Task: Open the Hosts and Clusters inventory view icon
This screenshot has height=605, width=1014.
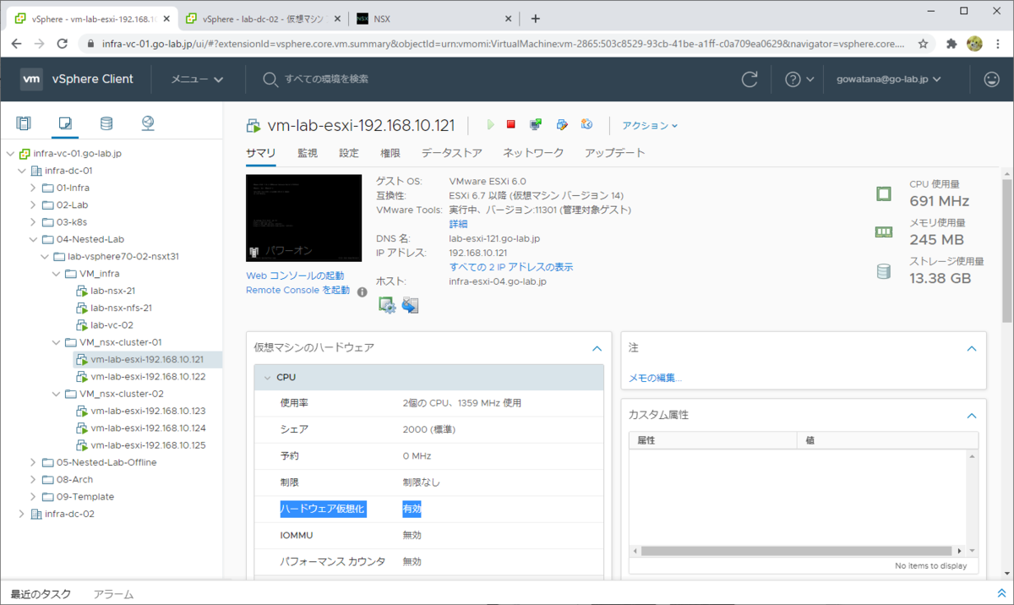Action: (24, 124)
